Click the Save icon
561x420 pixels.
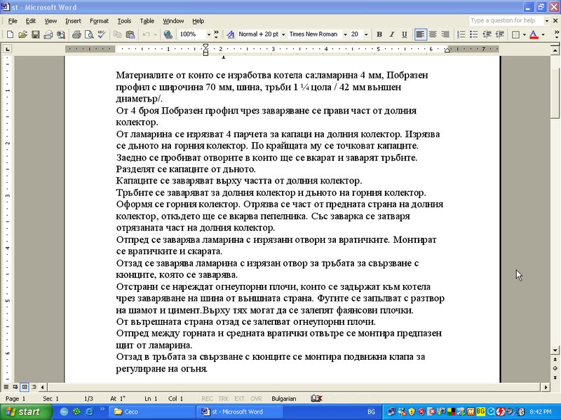[35, 34]
